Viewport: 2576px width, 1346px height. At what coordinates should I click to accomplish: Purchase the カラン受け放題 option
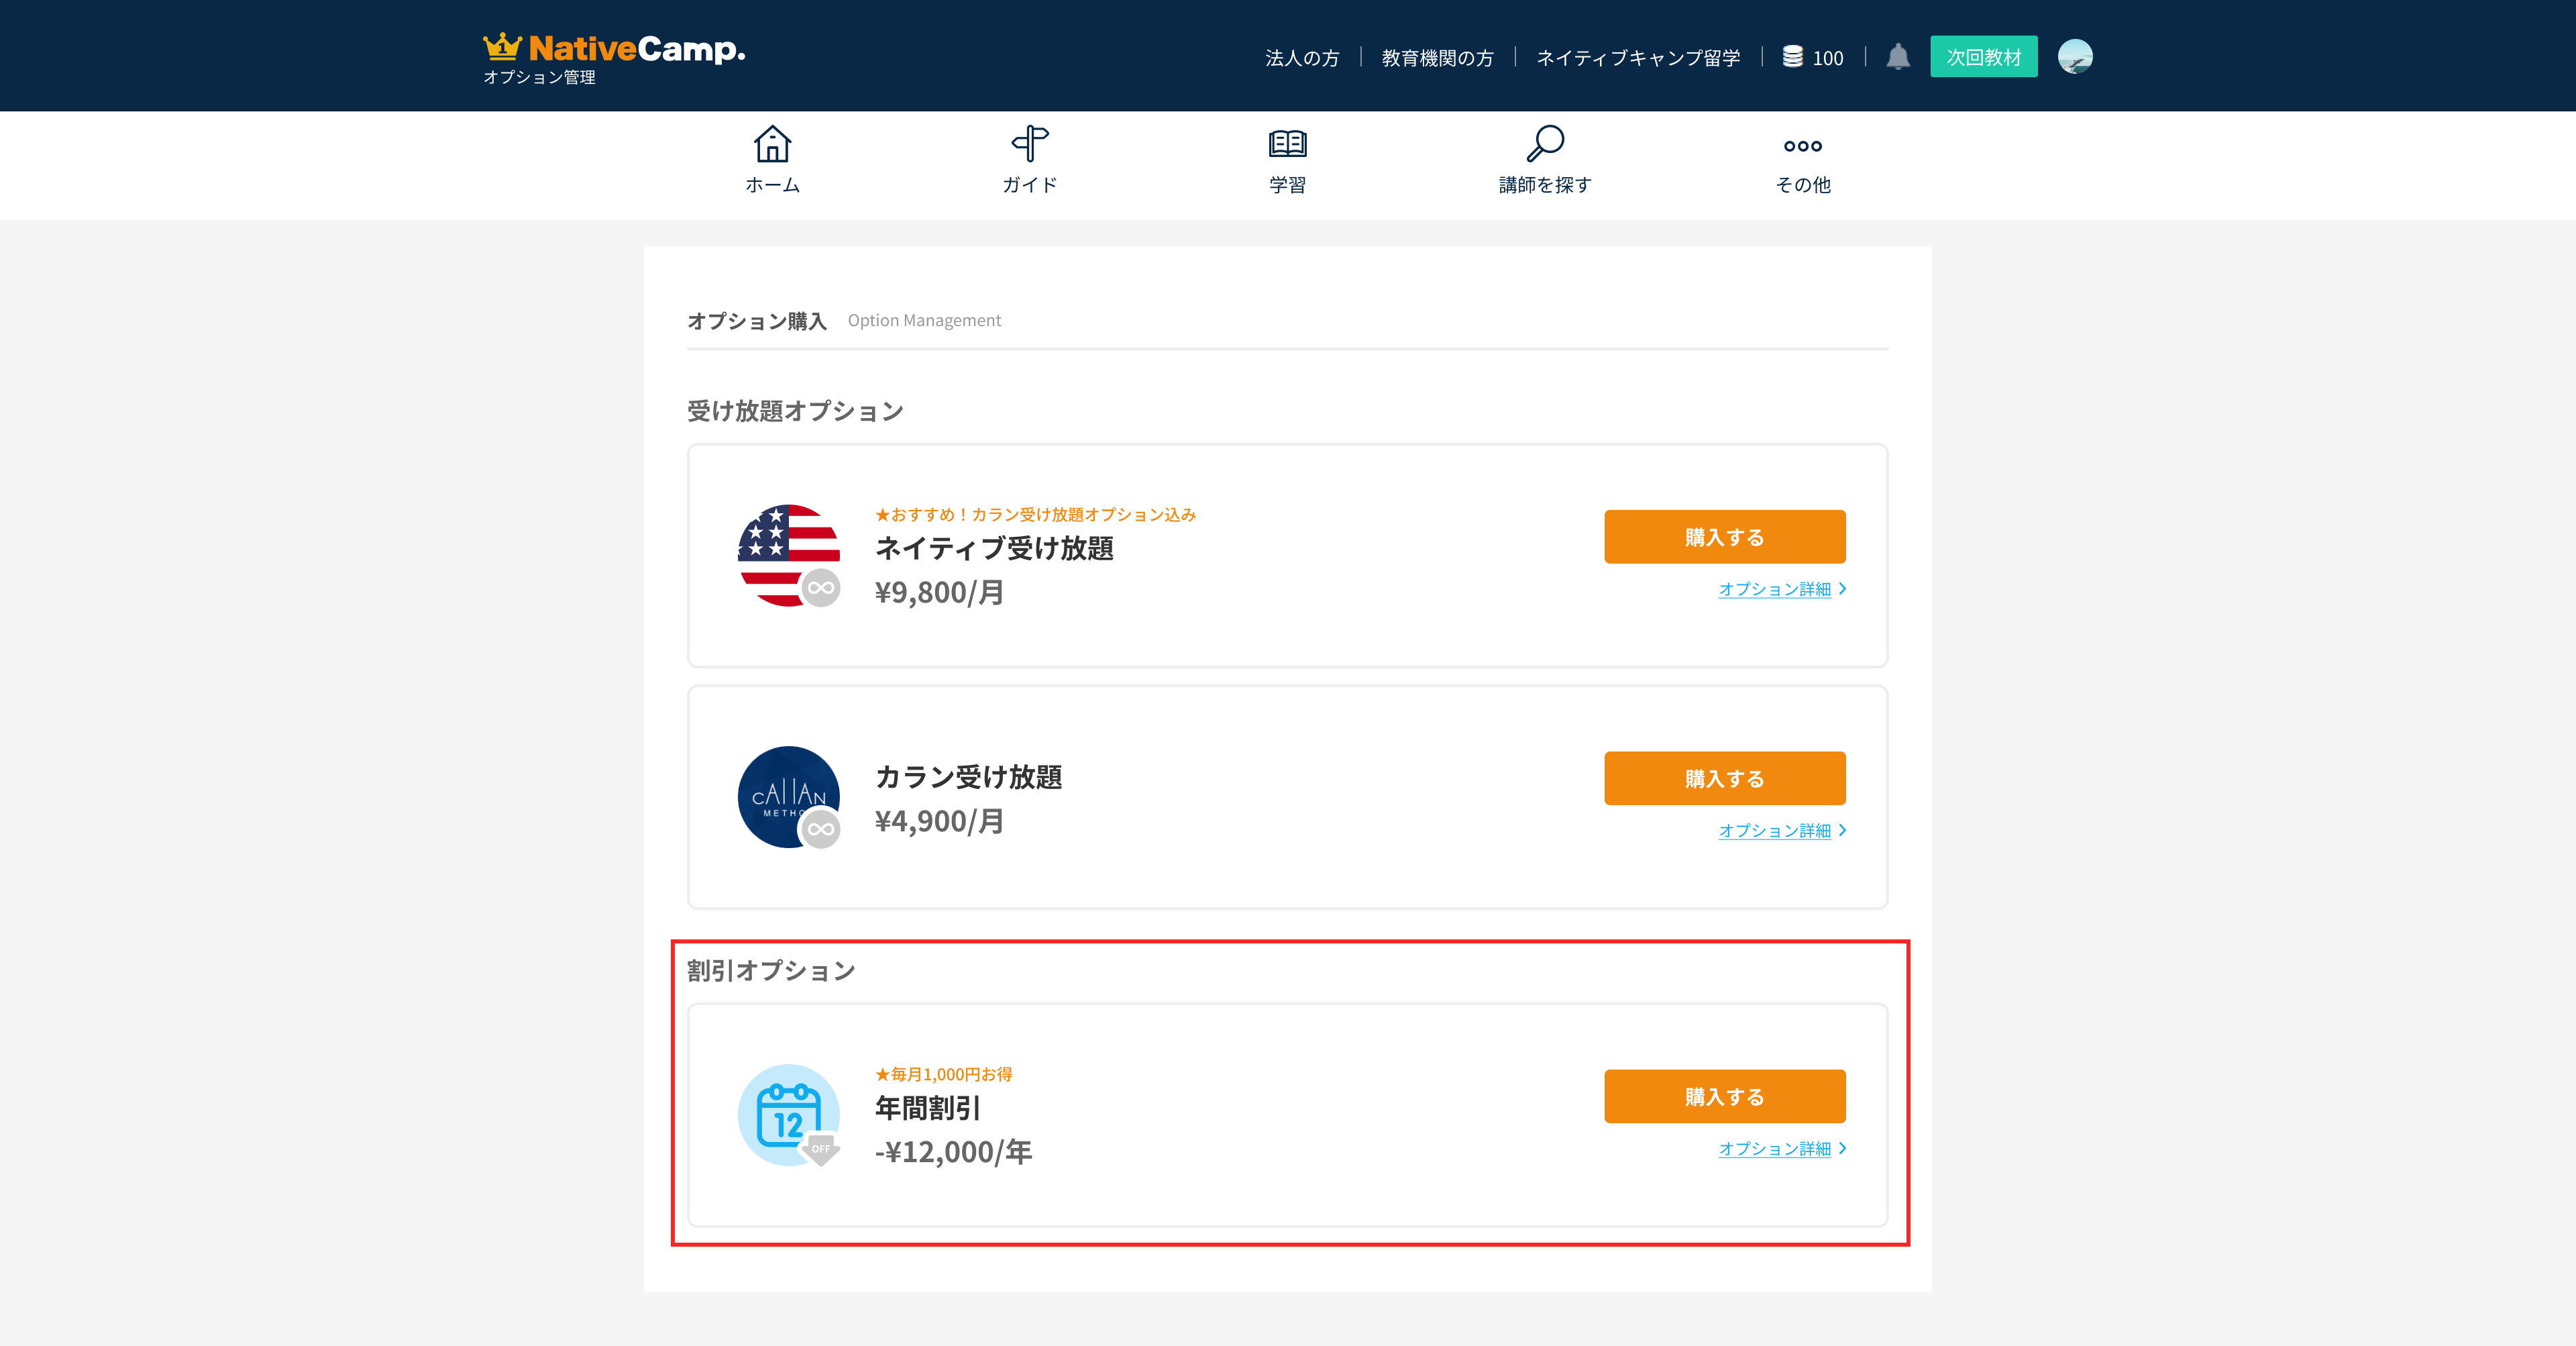[1725, 778]
